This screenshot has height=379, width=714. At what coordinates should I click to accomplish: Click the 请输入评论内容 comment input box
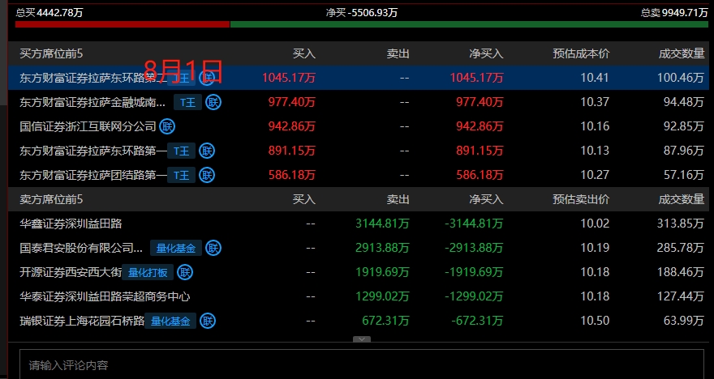click(x=362, y=364)
